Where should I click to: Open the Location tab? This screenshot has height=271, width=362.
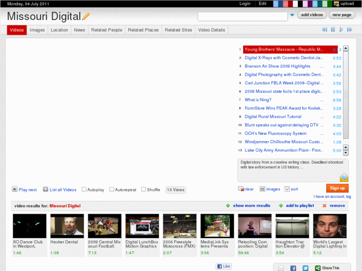pos(59,30)
